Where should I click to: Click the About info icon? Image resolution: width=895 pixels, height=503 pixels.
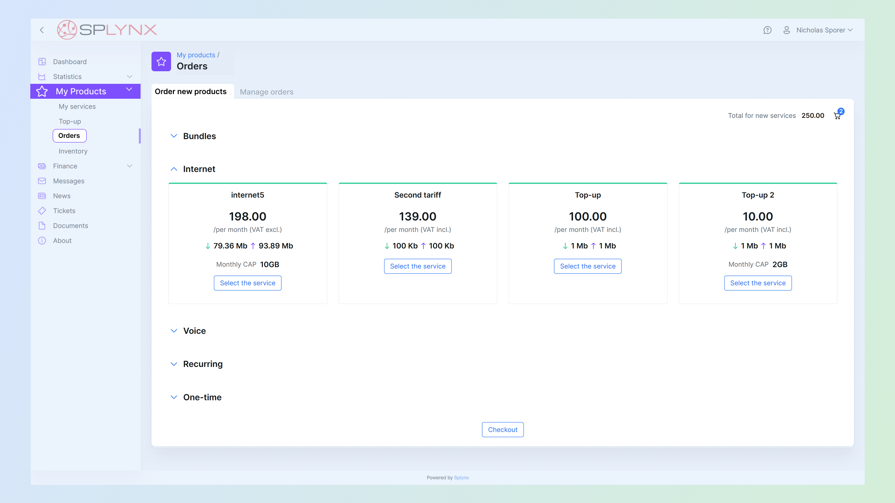[42, 241]
